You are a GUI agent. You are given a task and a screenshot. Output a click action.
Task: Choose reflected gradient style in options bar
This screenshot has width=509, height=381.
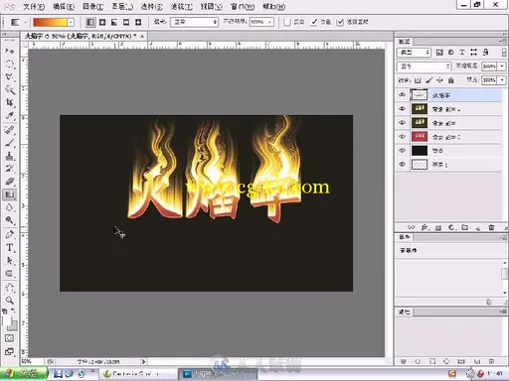click(126, 22)
